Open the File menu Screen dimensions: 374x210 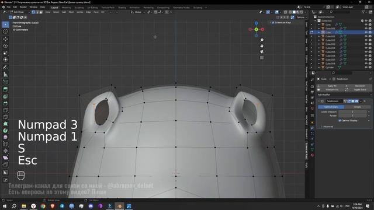pos(9,7)
